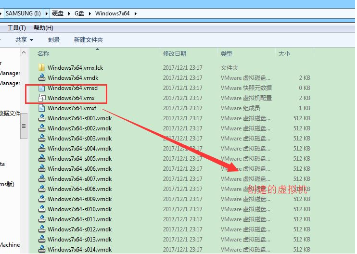Sort by the 修改日期 column header
357x254 pixels.
(x=175, y=54)
